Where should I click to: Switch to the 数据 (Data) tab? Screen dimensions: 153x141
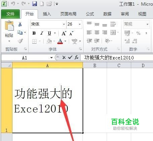pyautogui.click(x=107, y=14)
